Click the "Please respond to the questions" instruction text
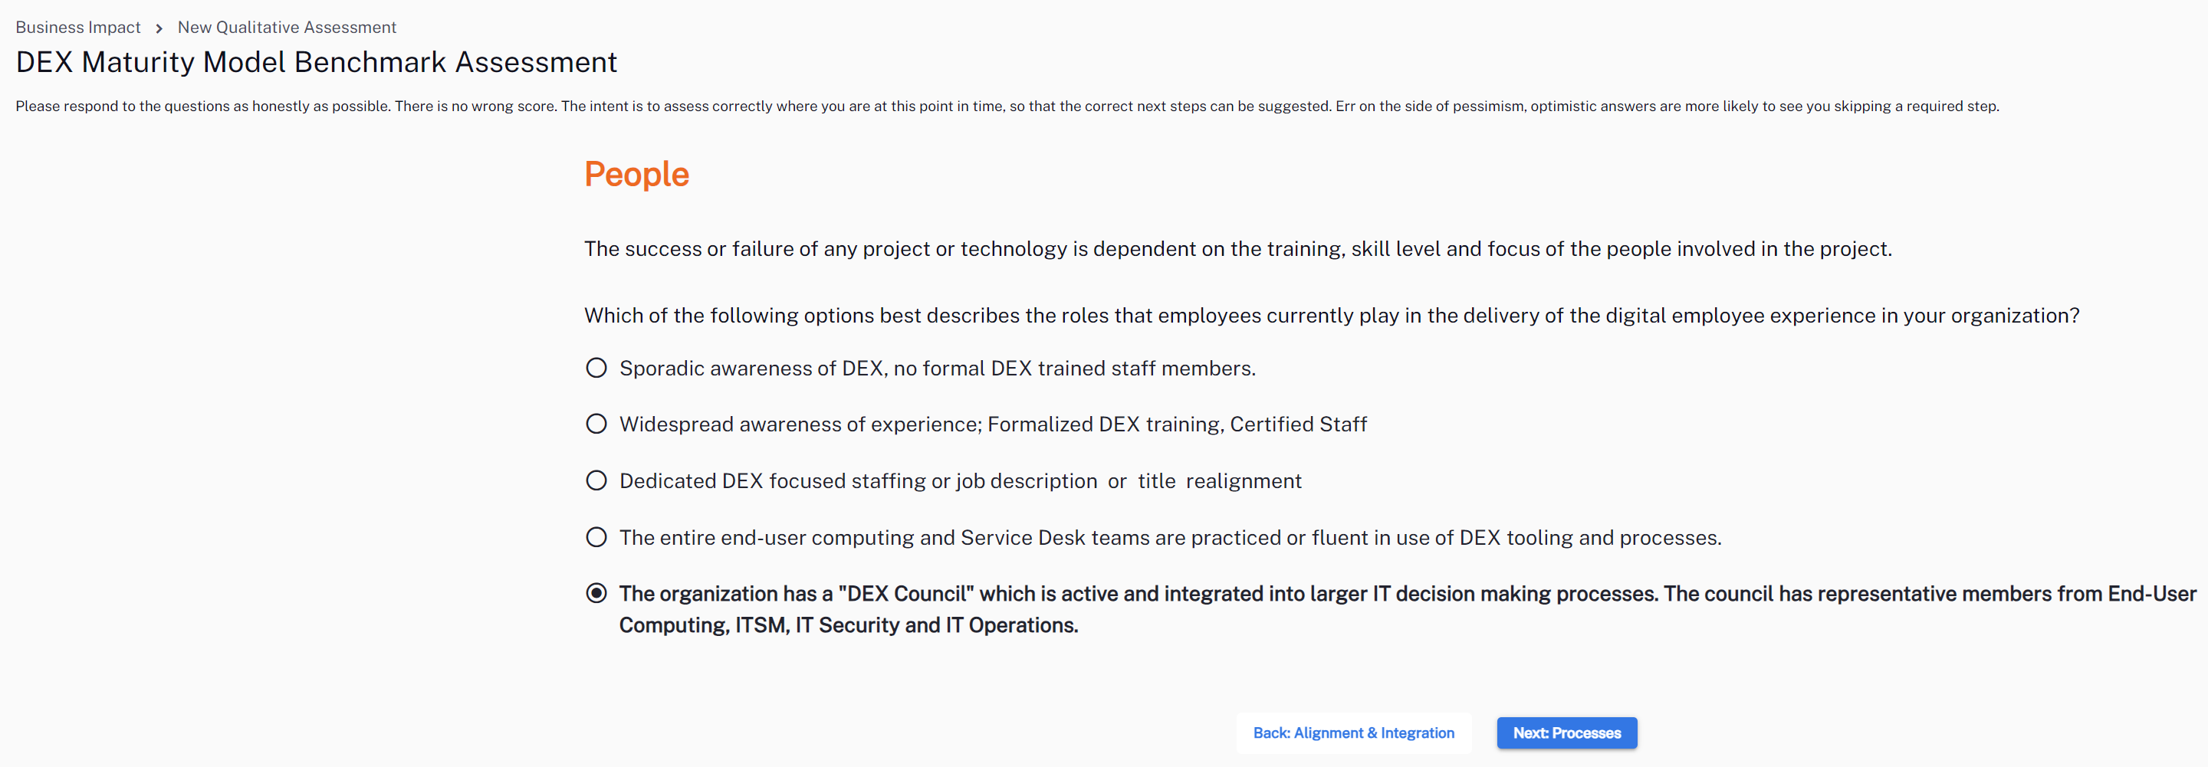The width and height of the screenshot is (2208, 767). (1007, 107)
